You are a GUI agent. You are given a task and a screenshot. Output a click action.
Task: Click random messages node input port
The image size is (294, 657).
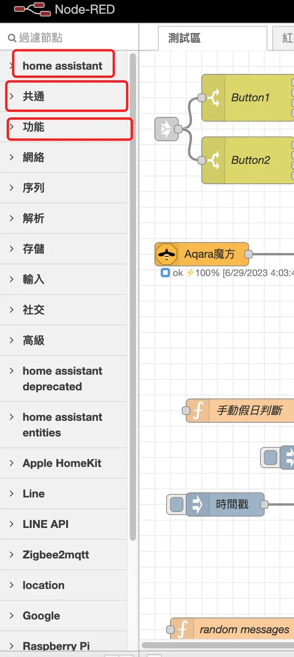[x=170, y=629]
